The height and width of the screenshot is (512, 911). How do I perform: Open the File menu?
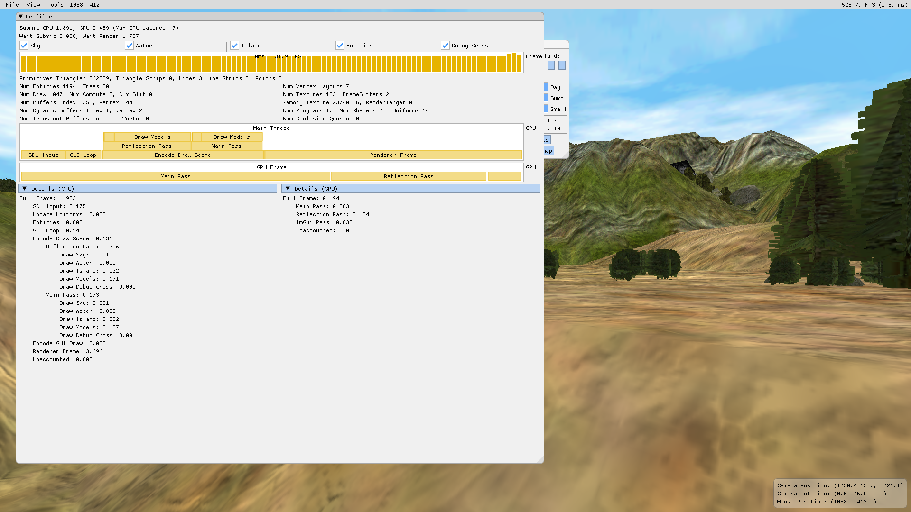12,5
